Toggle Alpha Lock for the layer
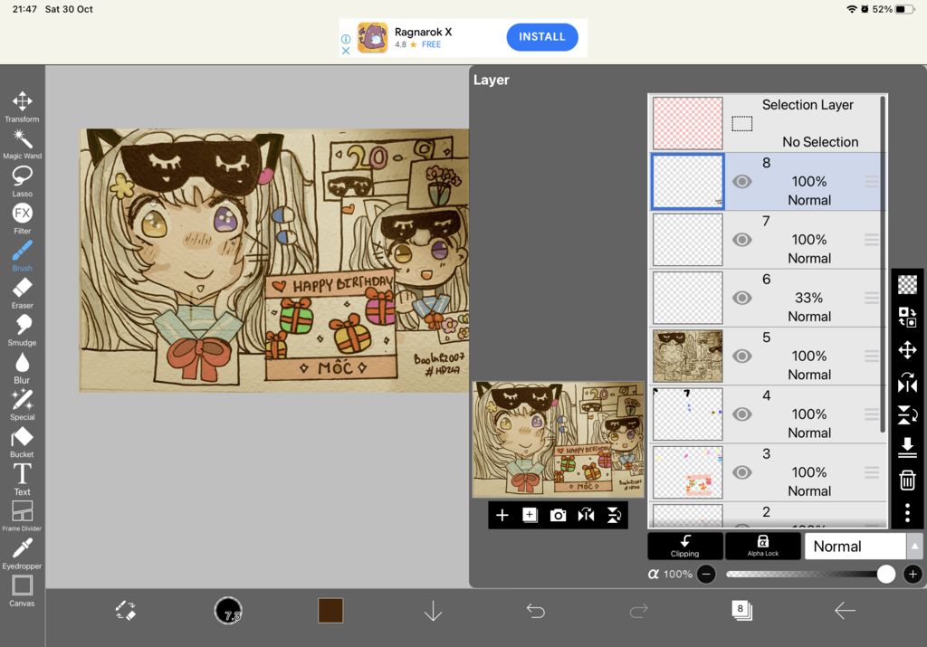Screen dimensions: 927x647 tap(762, 546)
